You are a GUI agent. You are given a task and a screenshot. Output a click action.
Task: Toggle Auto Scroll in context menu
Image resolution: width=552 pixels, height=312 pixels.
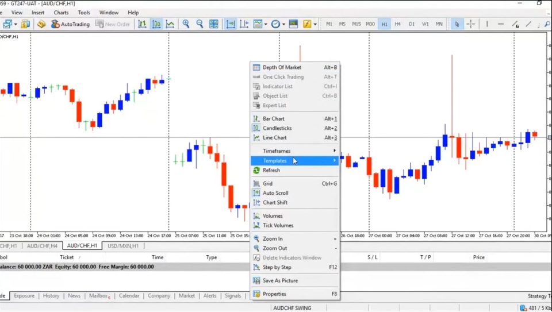295,192
